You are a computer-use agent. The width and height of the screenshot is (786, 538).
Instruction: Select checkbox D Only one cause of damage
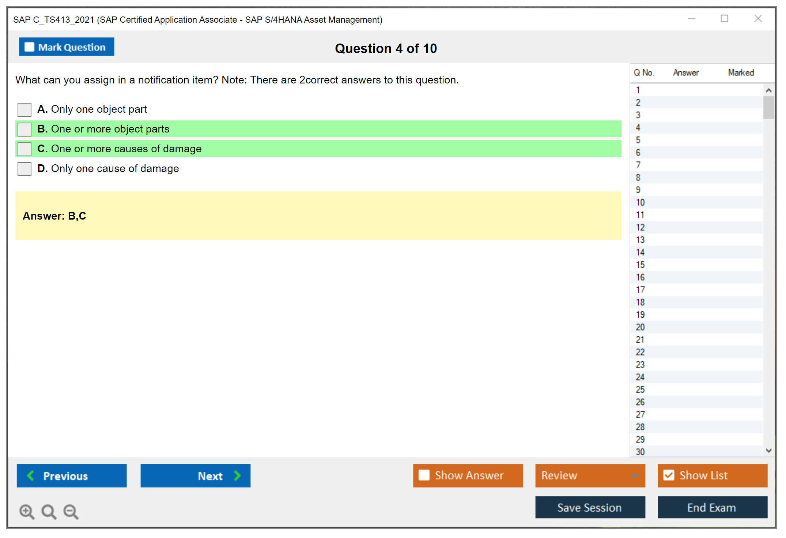pos(24,169)
